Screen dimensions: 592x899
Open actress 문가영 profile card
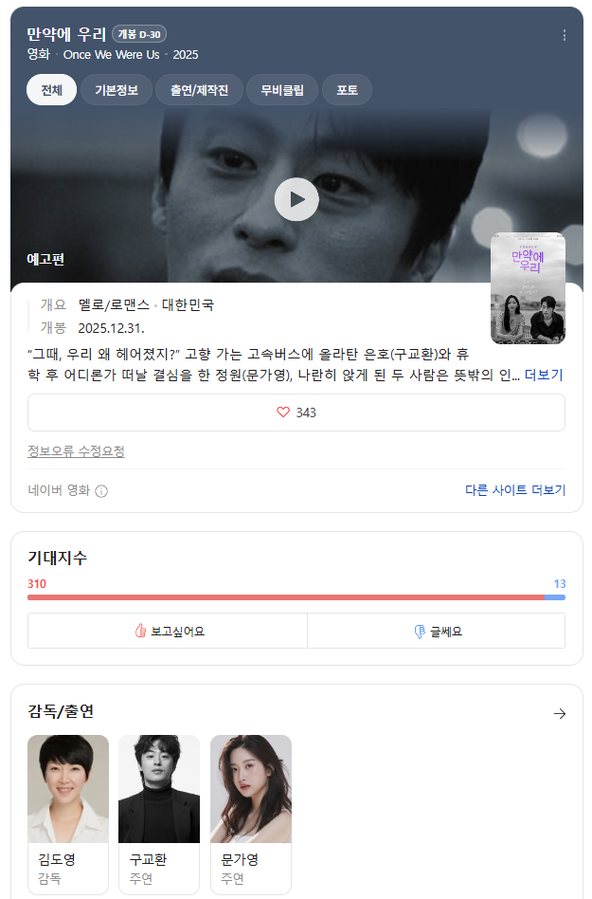(251, 814)
